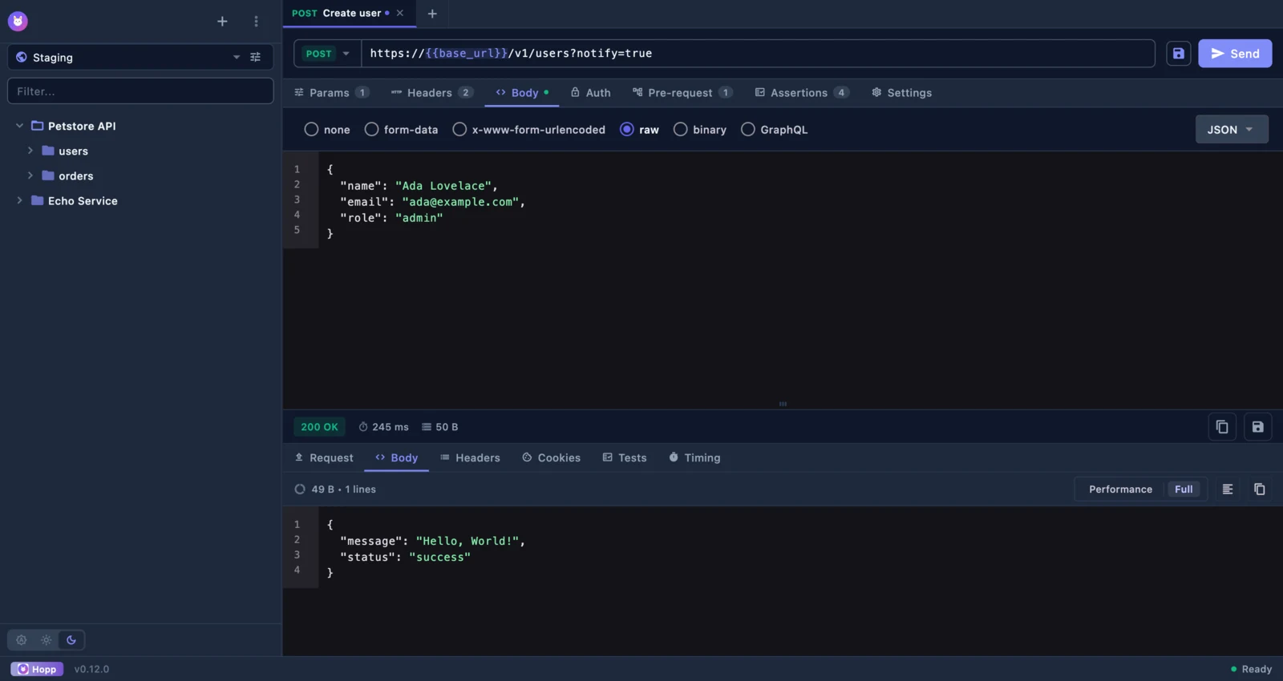Close the Create user tab
The width and height of the screenshot is (1283, 681).
pyautogui.click(x=399, y=13)
